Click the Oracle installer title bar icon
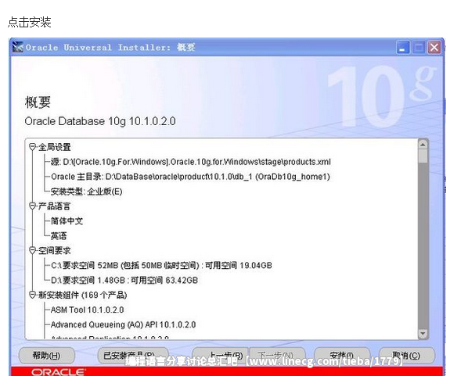This screenshot has width=450, height=376. [x=18, y=47]
